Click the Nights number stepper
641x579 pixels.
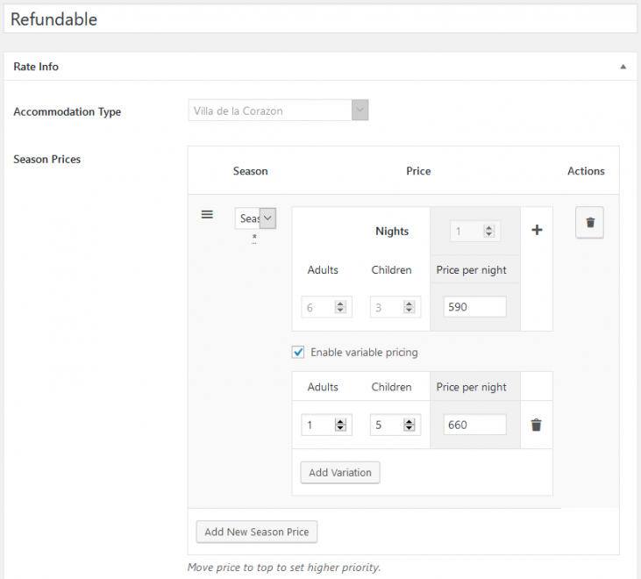point(474,232)
